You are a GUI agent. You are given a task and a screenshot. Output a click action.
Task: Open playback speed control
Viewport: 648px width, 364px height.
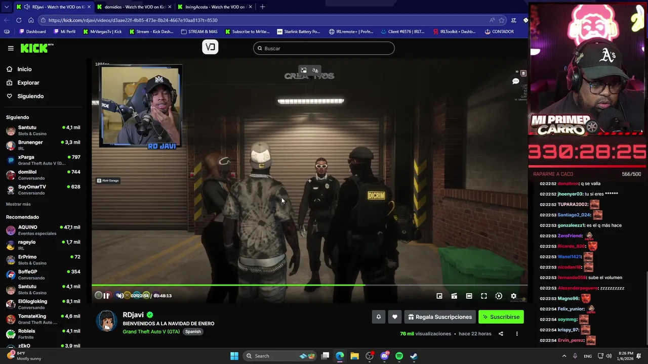point(499,296)
